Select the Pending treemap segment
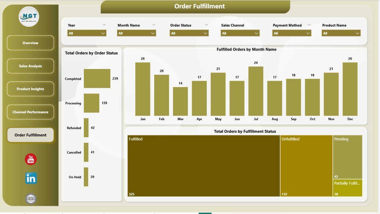 click(x=348, y=156)
